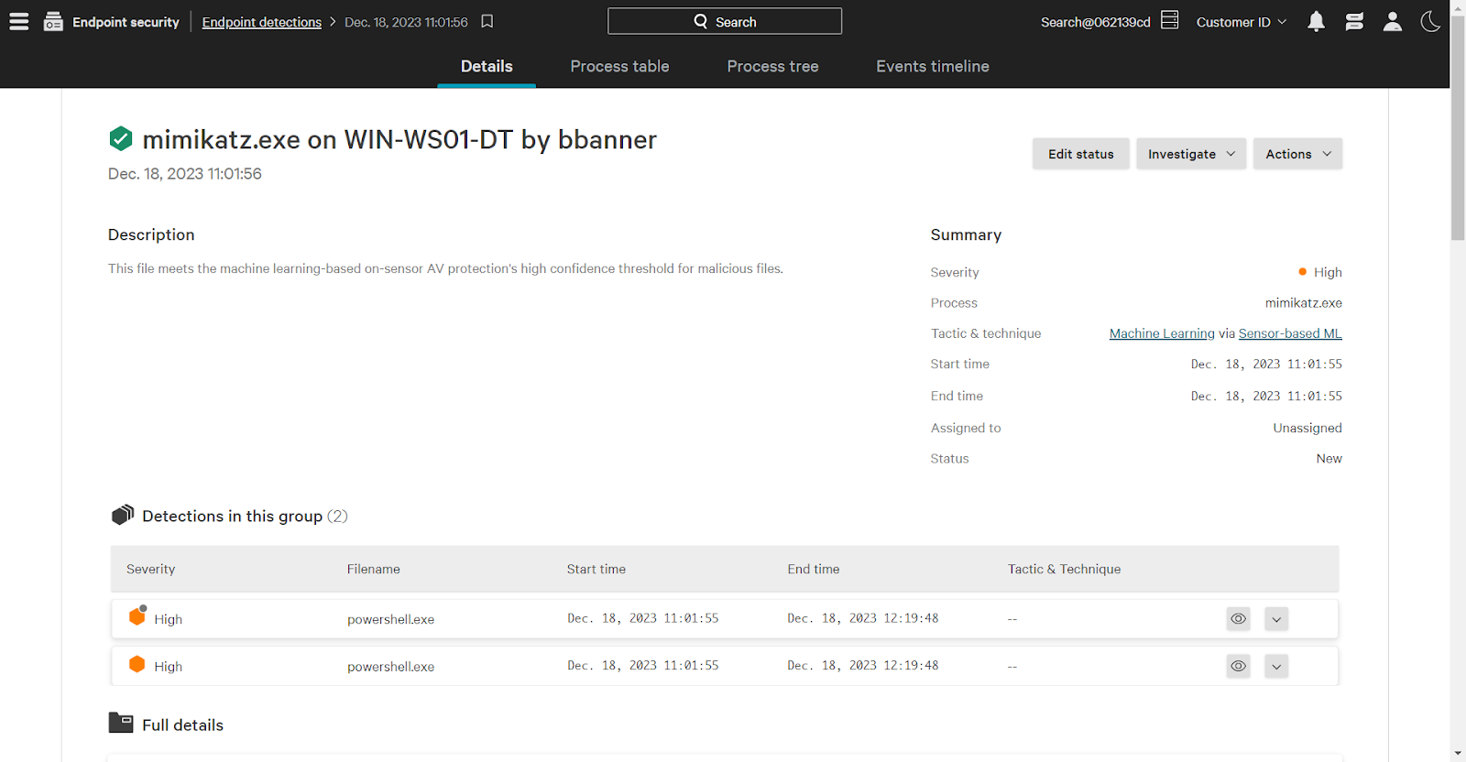Switch to the Events timeline tab
Image resolution: width=1466 pixels, height=762 pixels.
tap(932, 66)
